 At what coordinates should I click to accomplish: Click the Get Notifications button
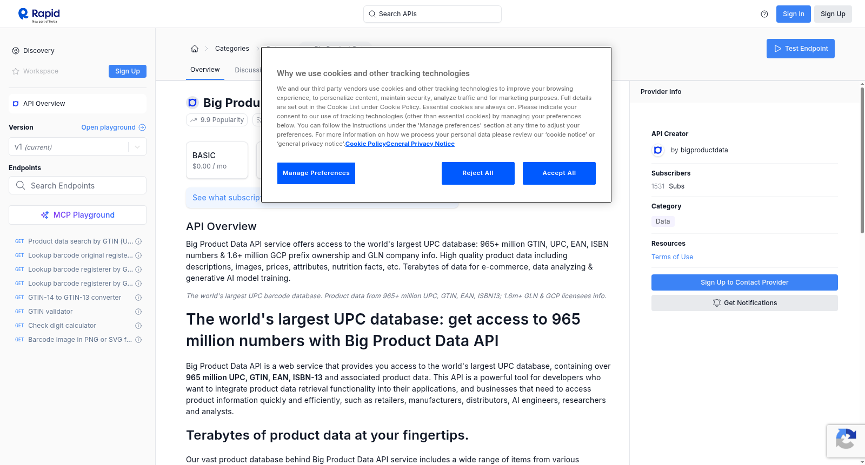click(744, 303)
